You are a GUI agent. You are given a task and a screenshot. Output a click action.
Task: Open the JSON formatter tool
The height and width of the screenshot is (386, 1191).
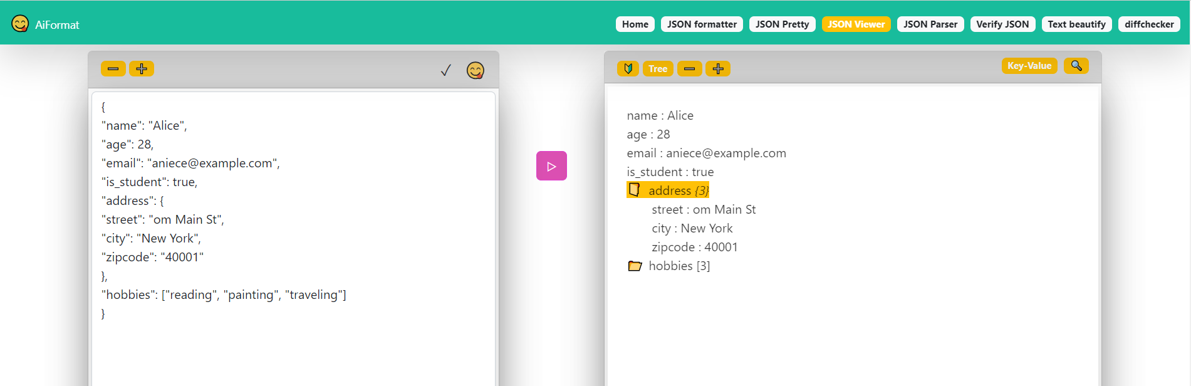tap(702, 24)
